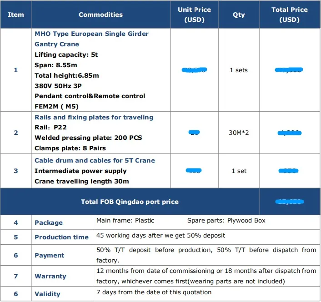
Task: Open "Rails and fixing plates for traveling" heading
Action: pyautogui.click(x=94, y=117)
